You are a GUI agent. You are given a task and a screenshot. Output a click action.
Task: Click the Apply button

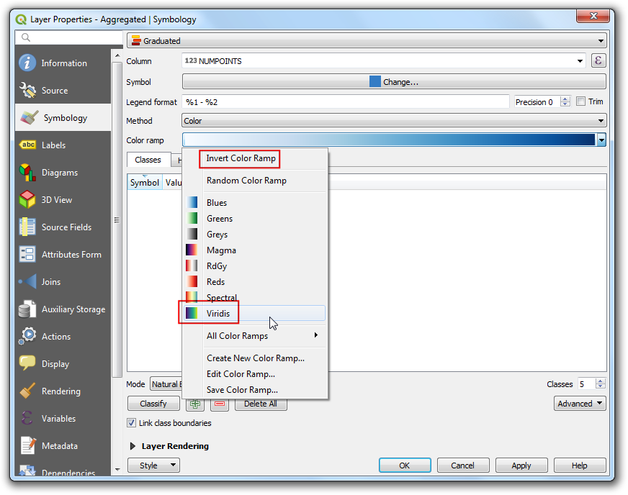521,465
